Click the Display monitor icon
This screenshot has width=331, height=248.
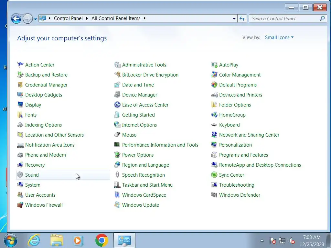(20, 105)
